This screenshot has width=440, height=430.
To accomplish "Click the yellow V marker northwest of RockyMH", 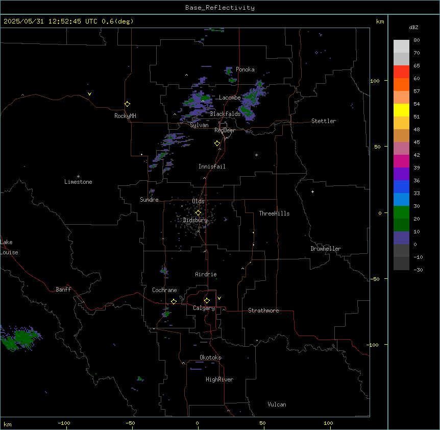I will pos(89,94).
